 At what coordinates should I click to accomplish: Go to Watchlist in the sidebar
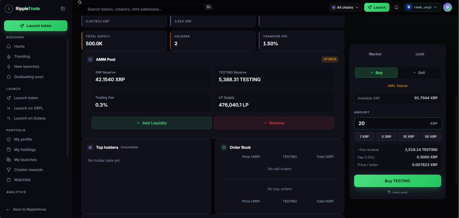[x=22, y=180]
